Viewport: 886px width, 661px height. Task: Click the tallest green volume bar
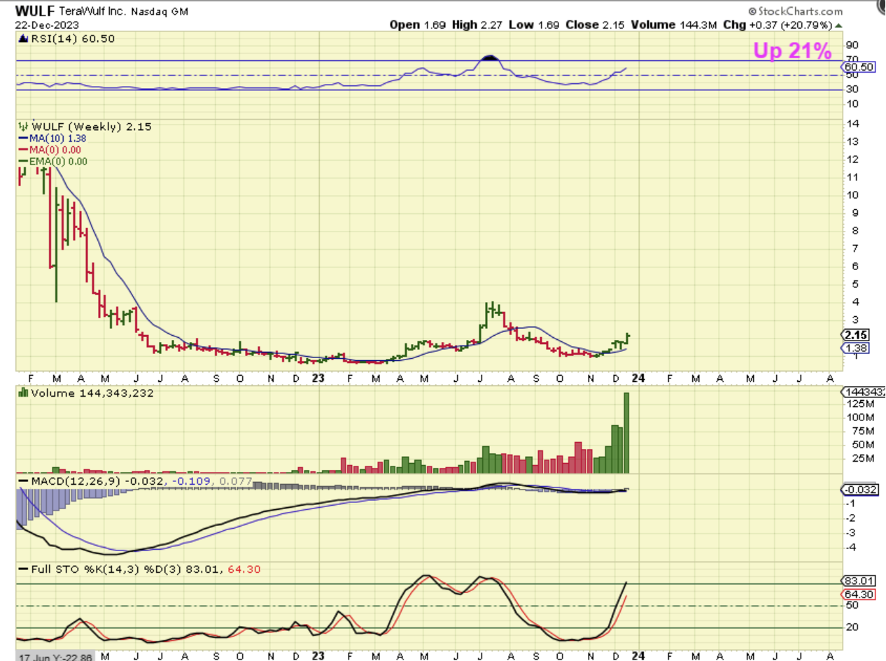626,432
